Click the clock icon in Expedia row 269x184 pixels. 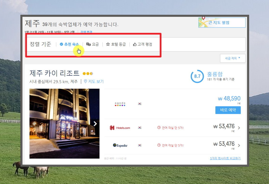159,145
